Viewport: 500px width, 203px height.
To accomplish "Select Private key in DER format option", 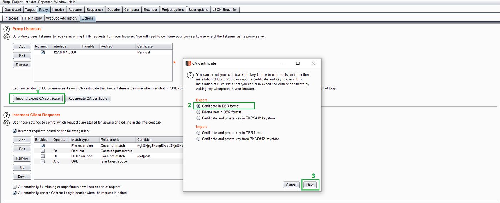I will click(199, 112).
